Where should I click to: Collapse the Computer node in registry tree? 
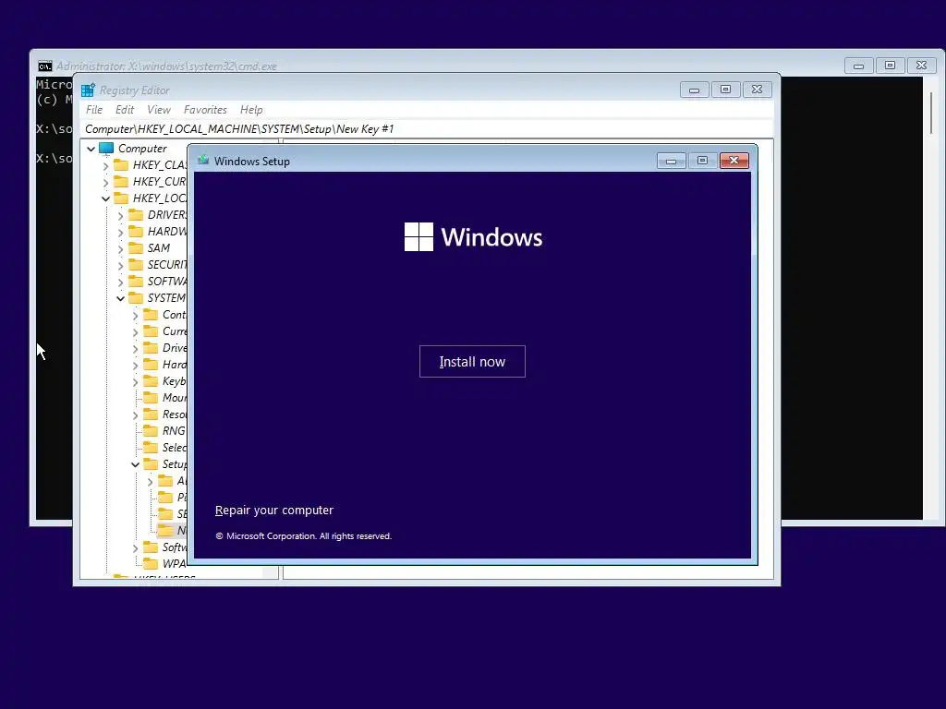[x=91, y=149]
